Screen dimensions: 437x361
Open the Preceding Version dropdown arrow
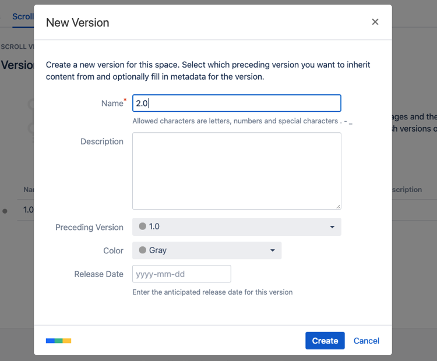332,227
